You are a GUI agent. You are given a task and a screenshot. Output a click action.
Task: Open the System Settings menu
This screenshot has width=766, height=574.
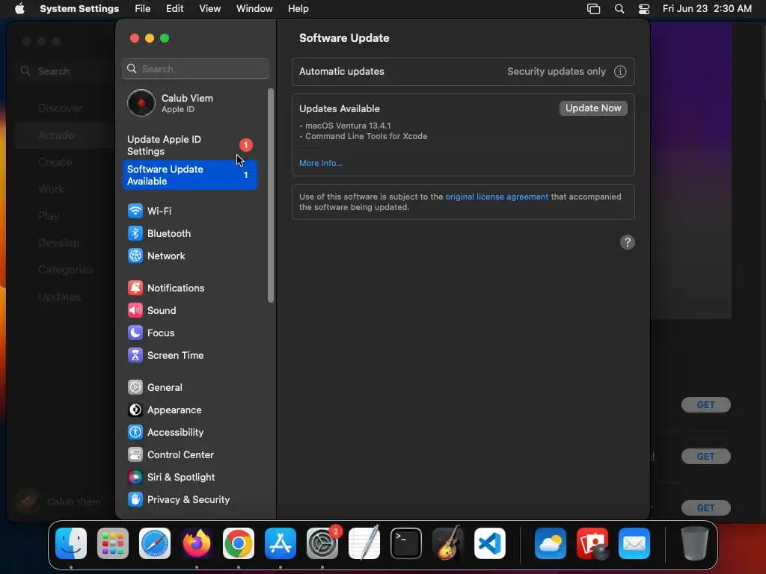tap(79, 9)
